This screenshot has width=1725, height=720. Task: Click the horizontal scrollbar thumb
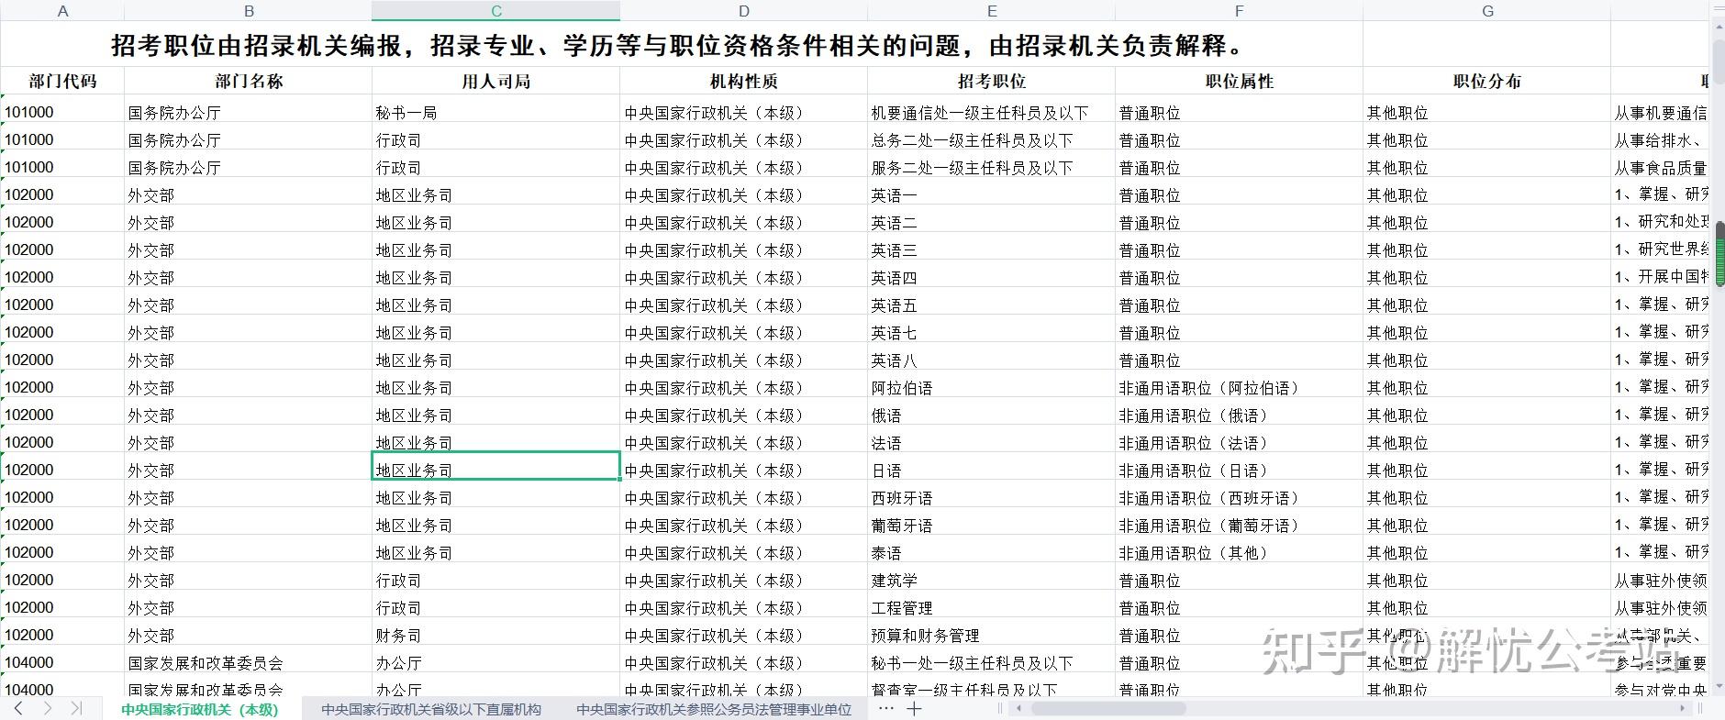click(1108, 709)
